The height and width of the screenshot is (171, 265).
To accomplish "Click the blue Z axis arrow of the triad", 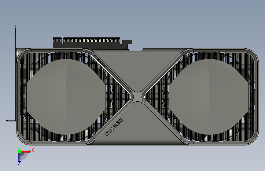I will click(x=19, y=158).
